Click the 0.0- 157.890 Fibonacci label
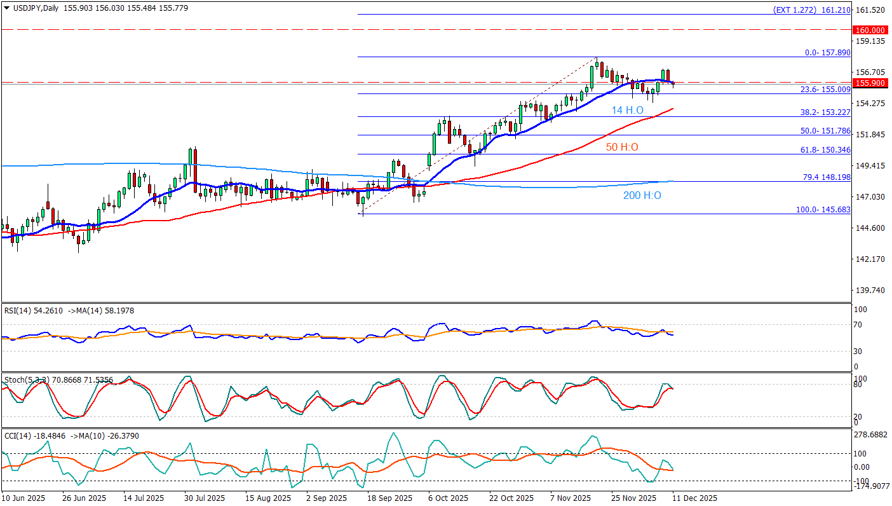 pyautogui.click(x=827, y=53)
